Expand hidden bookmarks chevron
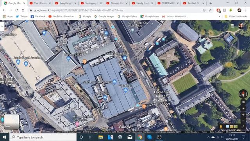 click(x=220, y=16)
